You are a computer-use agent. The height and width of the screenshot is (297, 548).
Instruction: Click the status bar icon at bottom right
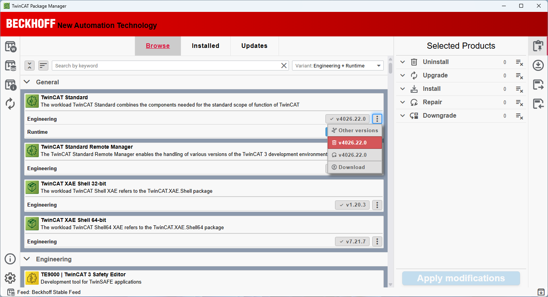click(541, 292)
